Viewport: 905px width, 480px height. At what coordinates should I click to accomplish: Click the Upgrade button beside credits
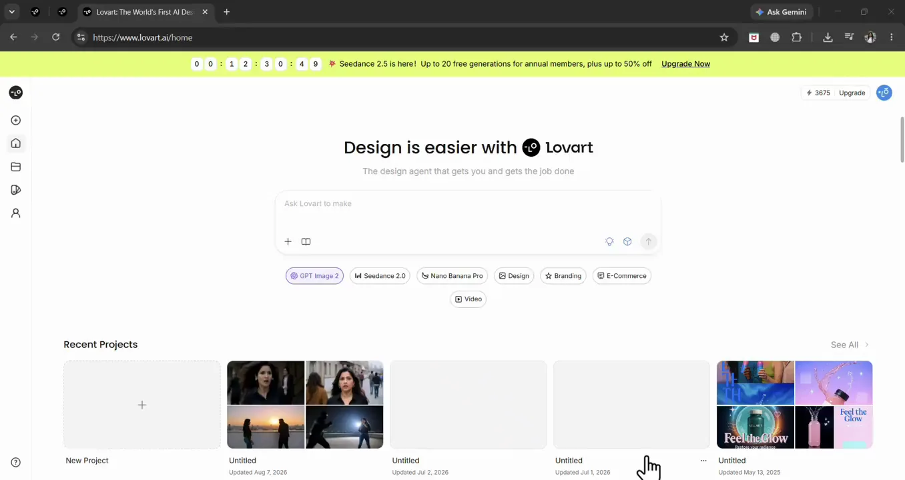[852, 93]
